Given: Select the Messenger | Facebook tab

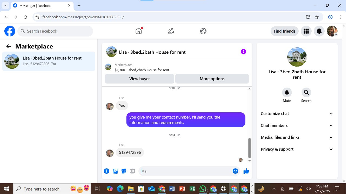Looking at the screenshot, I should click(x=42, y=6).
